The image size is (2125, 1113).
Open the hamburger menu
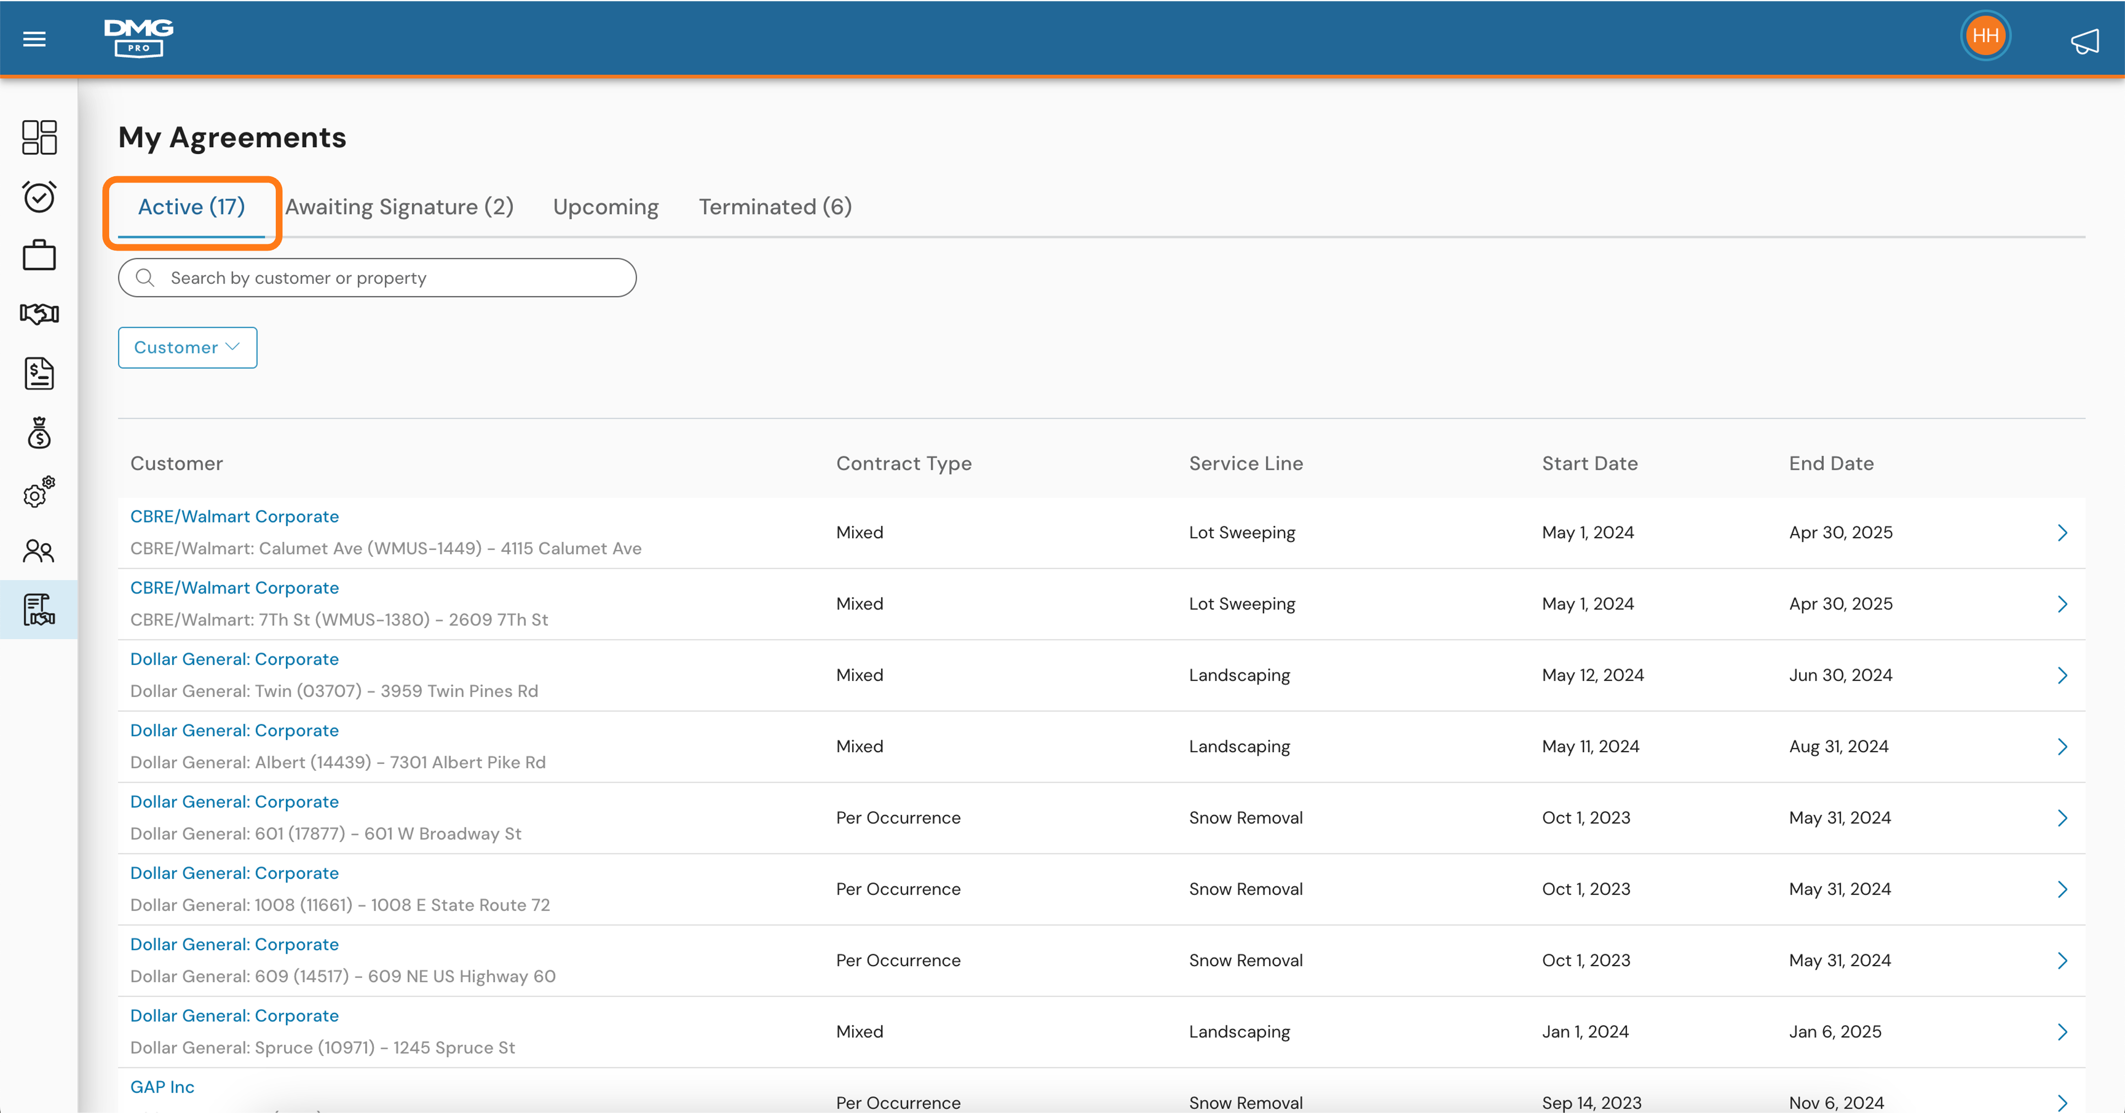34,39
